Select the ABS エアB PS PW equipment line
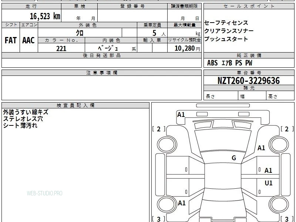 click(x=229, y=63)
